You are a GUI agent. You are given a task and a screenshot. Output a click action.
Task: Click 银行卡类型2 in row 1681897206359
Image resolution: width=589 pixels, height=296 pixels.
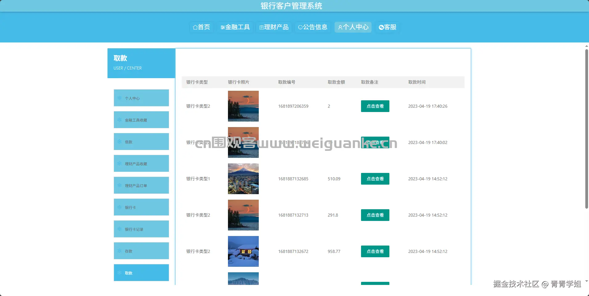[198, 106]
